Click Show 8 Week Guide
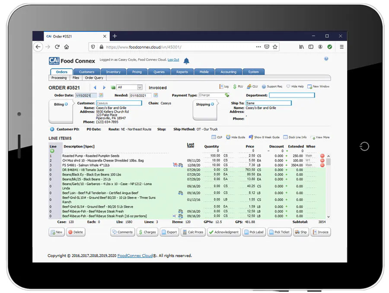This screenshot has width=389, height=293. coord(264,137)
